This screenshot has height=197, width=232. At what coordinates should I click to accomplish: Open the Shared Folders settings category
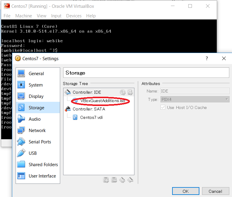point(38,165)
